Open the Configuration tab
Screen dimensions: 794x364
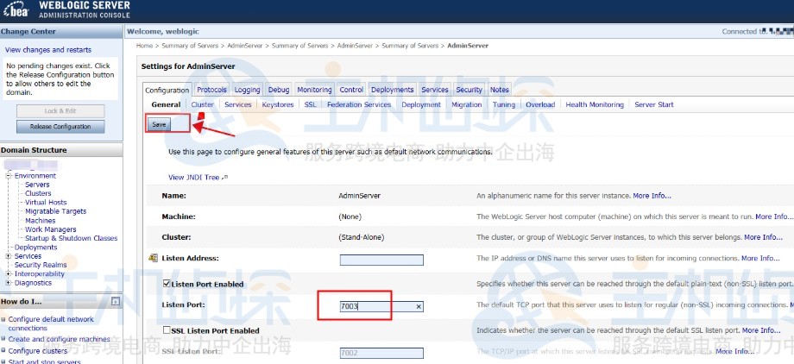(167, 90)
